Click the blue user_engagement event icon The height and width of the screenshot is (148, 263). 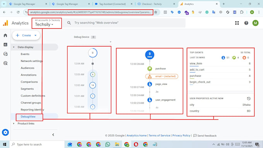[150, 100]
